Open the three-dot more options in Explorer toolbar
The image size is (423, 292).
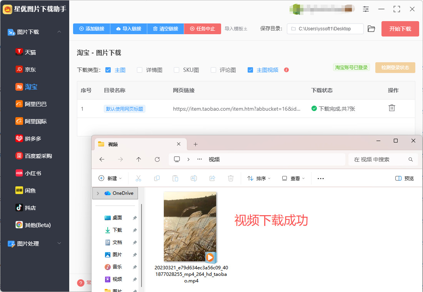[320, 179]
